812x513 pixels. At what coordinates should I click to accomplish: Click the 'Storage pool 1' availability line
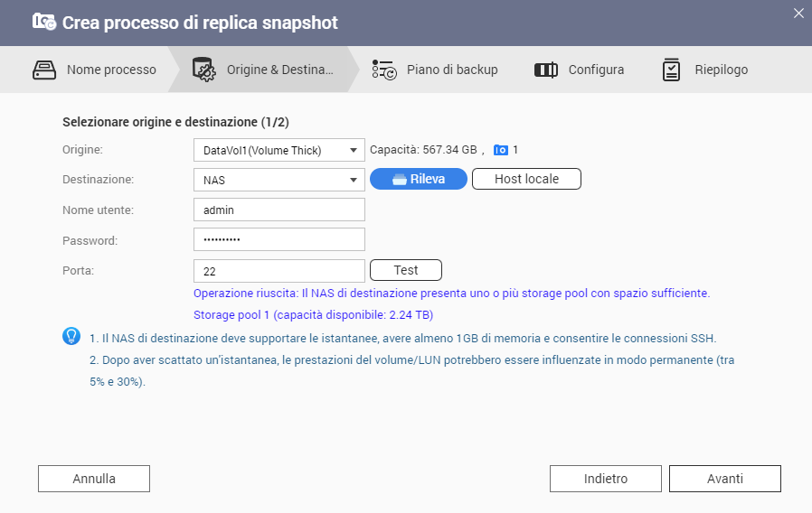point(313,315)
